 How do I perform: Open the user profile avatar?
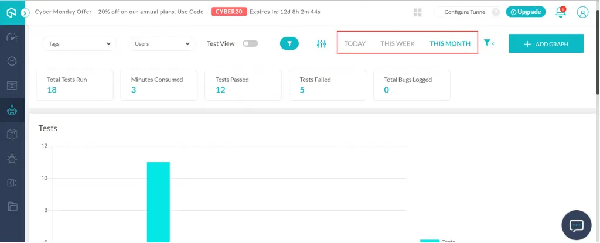click(582, 12)
